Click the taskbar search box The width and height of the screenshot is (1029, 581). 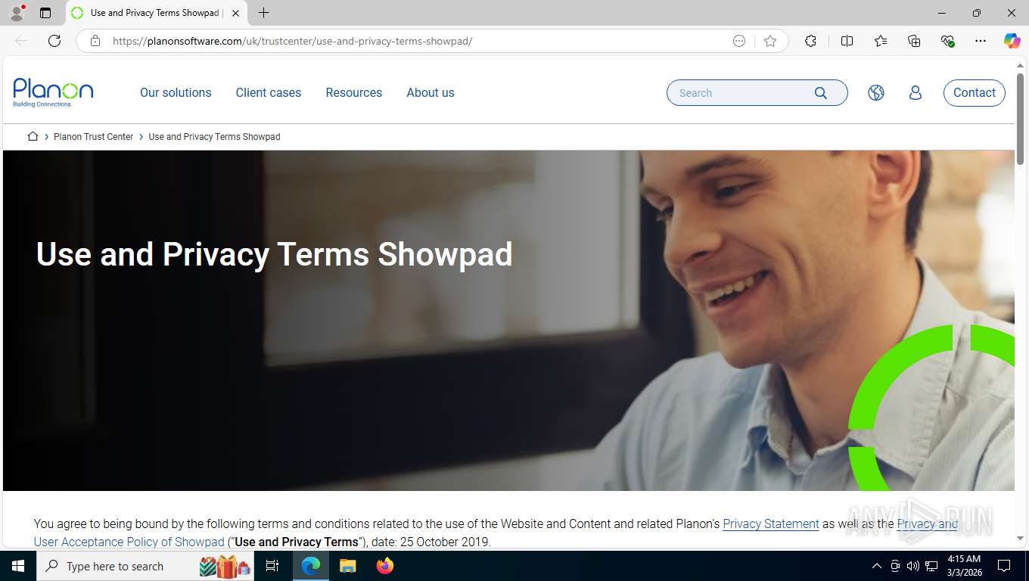tap(146, 566)
